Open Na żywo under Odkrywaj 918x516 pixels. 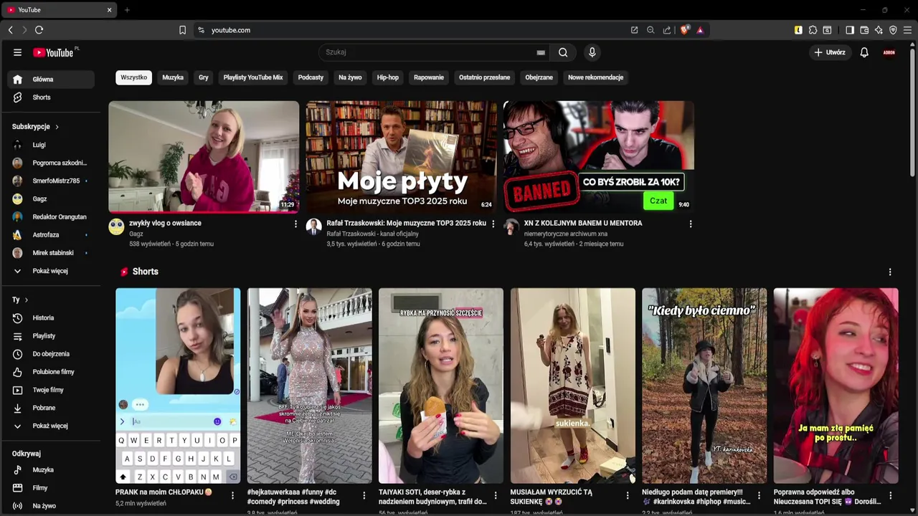tap(50, 506)
